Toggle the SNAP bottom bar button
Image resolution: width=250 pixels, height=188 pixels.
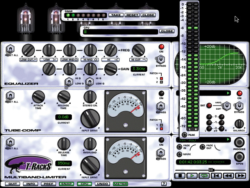tap(66, 184)
